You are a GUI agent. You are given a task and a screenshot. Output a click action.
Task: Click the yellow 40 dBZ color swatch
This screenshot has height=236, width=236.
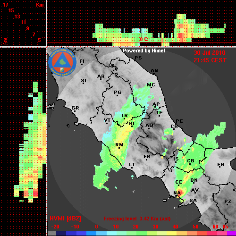172,234
